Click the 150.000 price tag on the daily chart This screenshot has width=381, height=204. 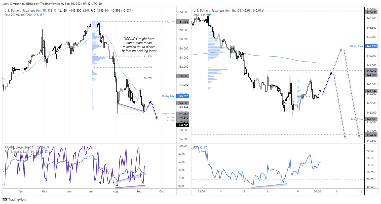point(183,76)
